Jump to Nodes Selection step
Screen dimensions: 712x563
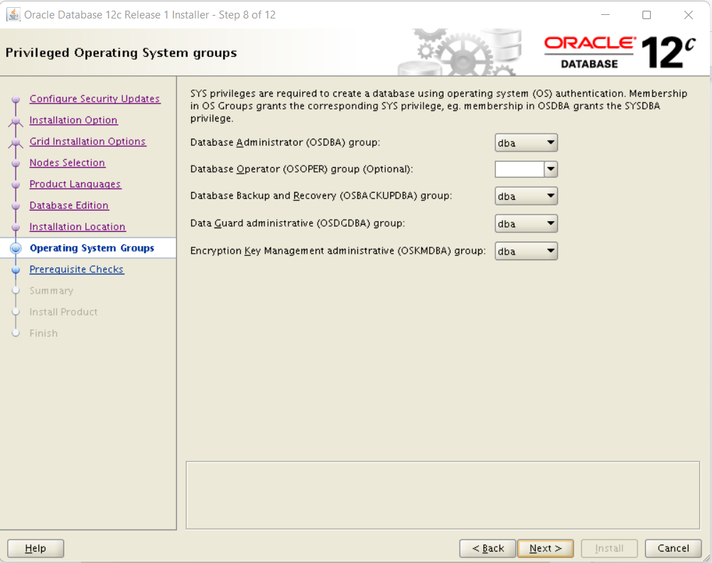[68, 163]
